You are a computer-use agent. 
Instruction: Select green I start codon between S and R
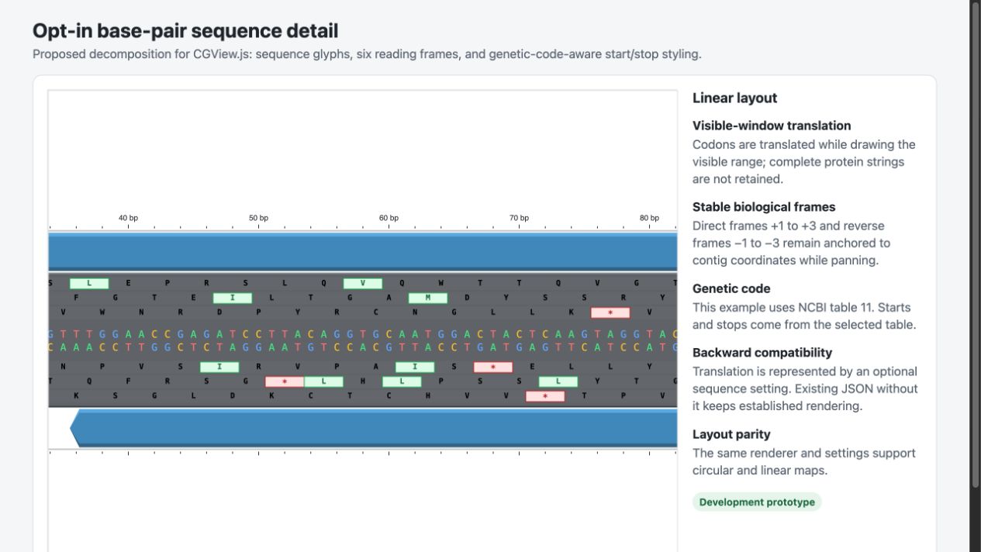click(219, 367)
